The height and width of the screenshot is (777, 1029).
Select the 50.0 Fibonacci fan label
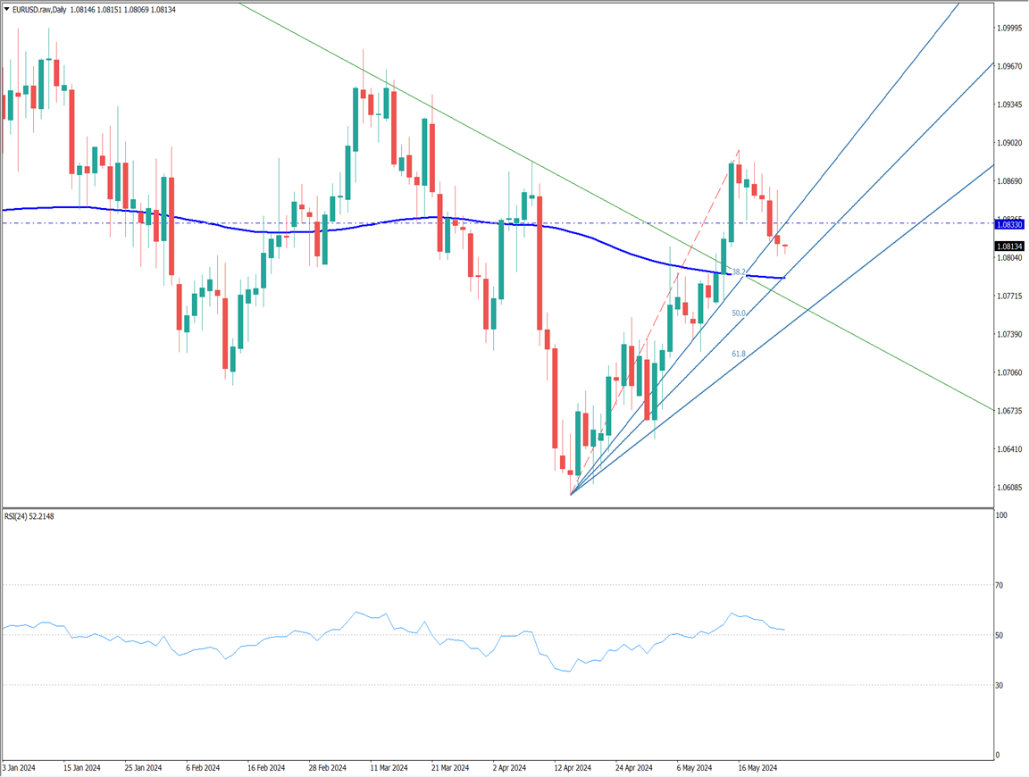[738, 313]
